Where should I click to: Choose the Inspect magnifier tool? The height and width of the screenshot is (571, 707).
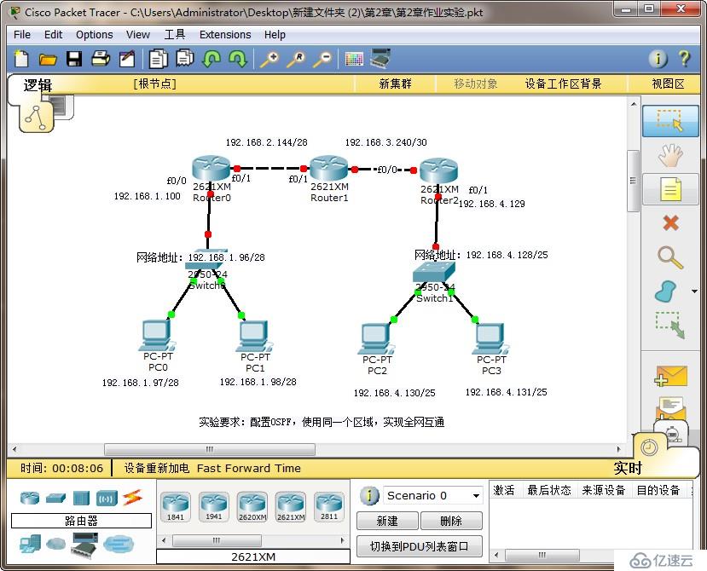click(670, 257)
